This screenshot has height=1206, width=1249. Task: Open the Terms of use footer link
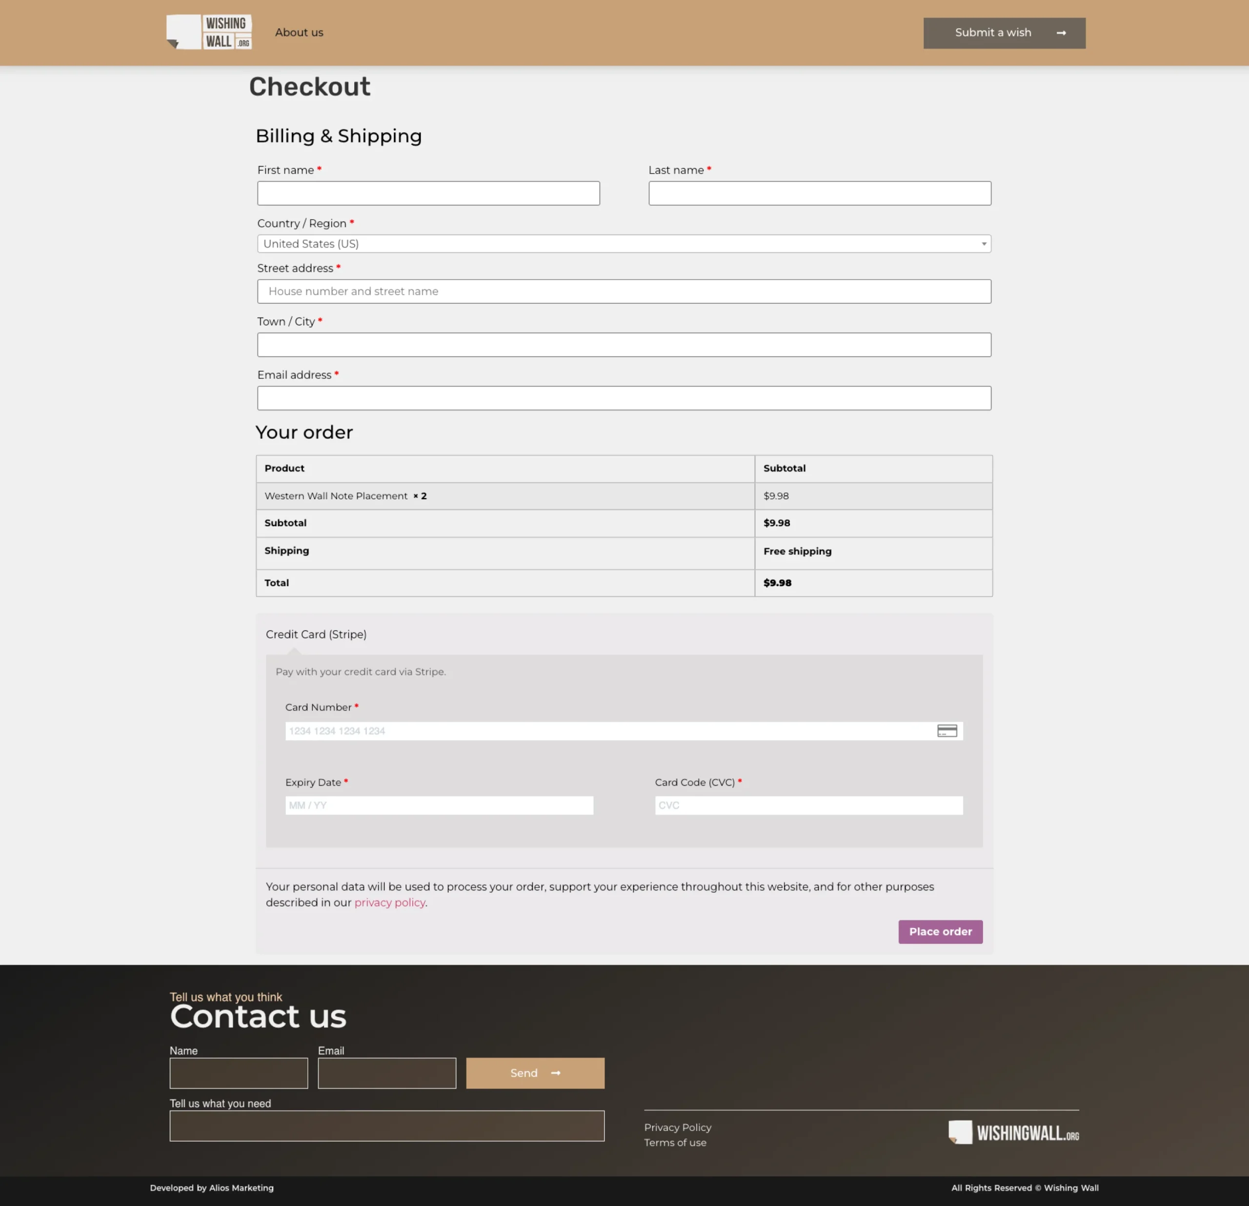click(675, 1143)
